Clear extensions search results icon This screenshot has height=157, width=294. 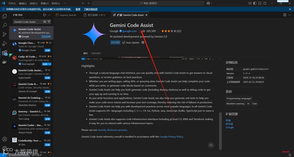click(x=45, y=22)
